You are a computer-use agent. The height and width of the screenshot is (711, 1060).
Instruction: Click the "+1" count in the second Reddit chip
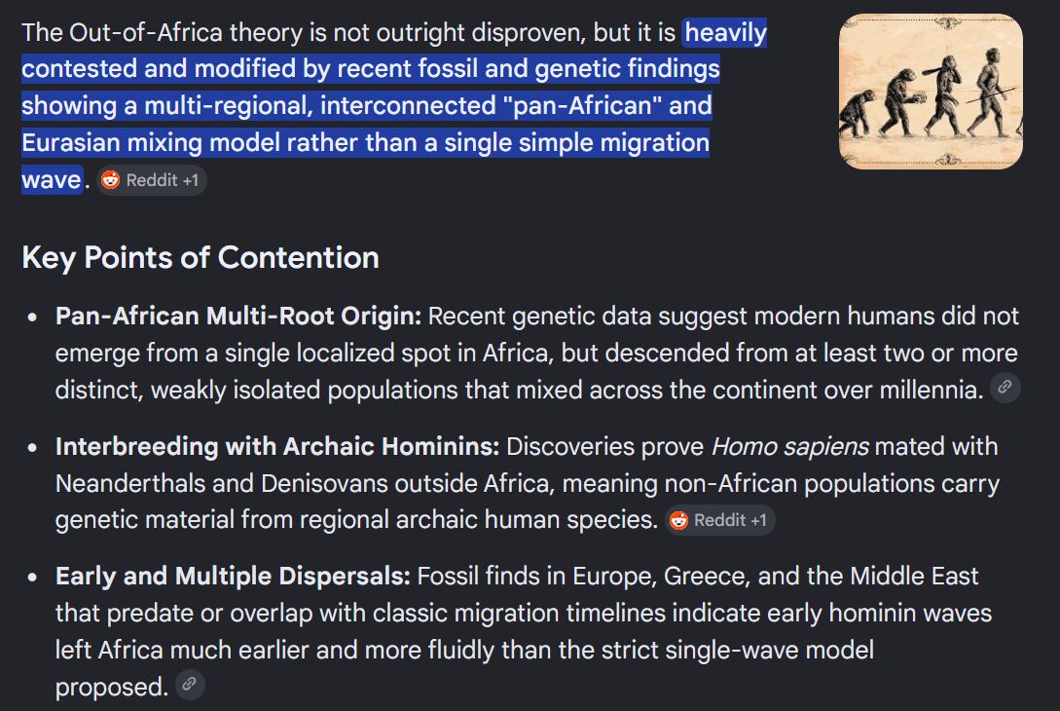tap(758, 520)
